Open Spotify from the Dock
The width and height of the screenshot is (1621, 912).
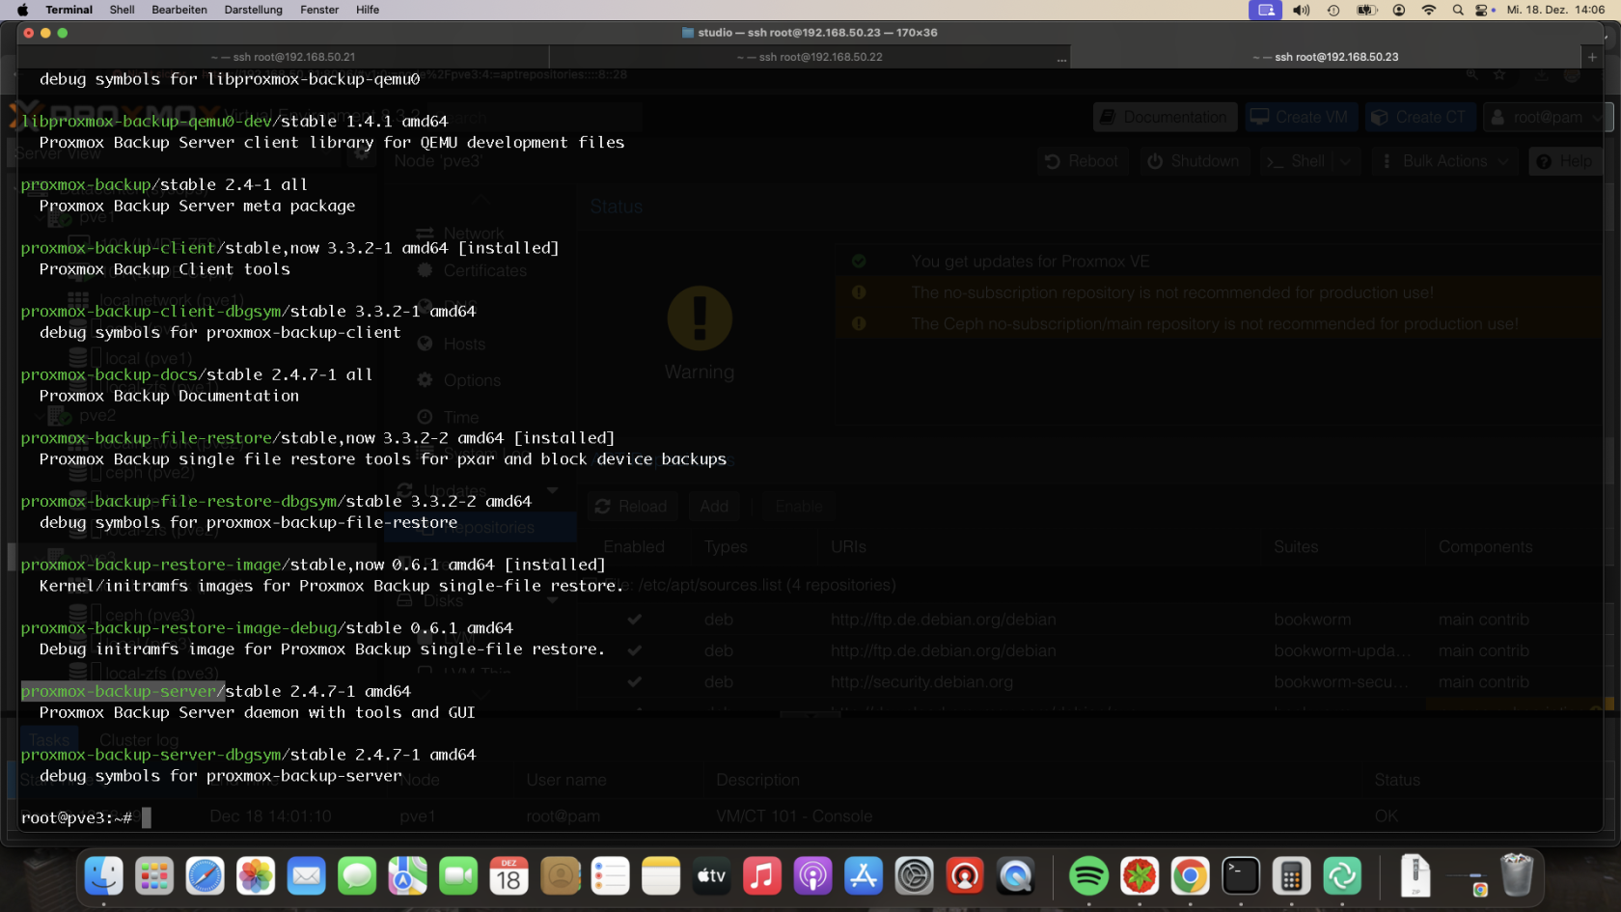(1088, 876)
